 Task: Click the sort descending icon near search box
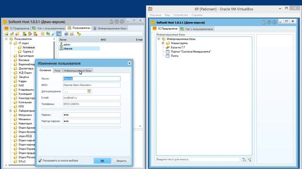(250, 160)
